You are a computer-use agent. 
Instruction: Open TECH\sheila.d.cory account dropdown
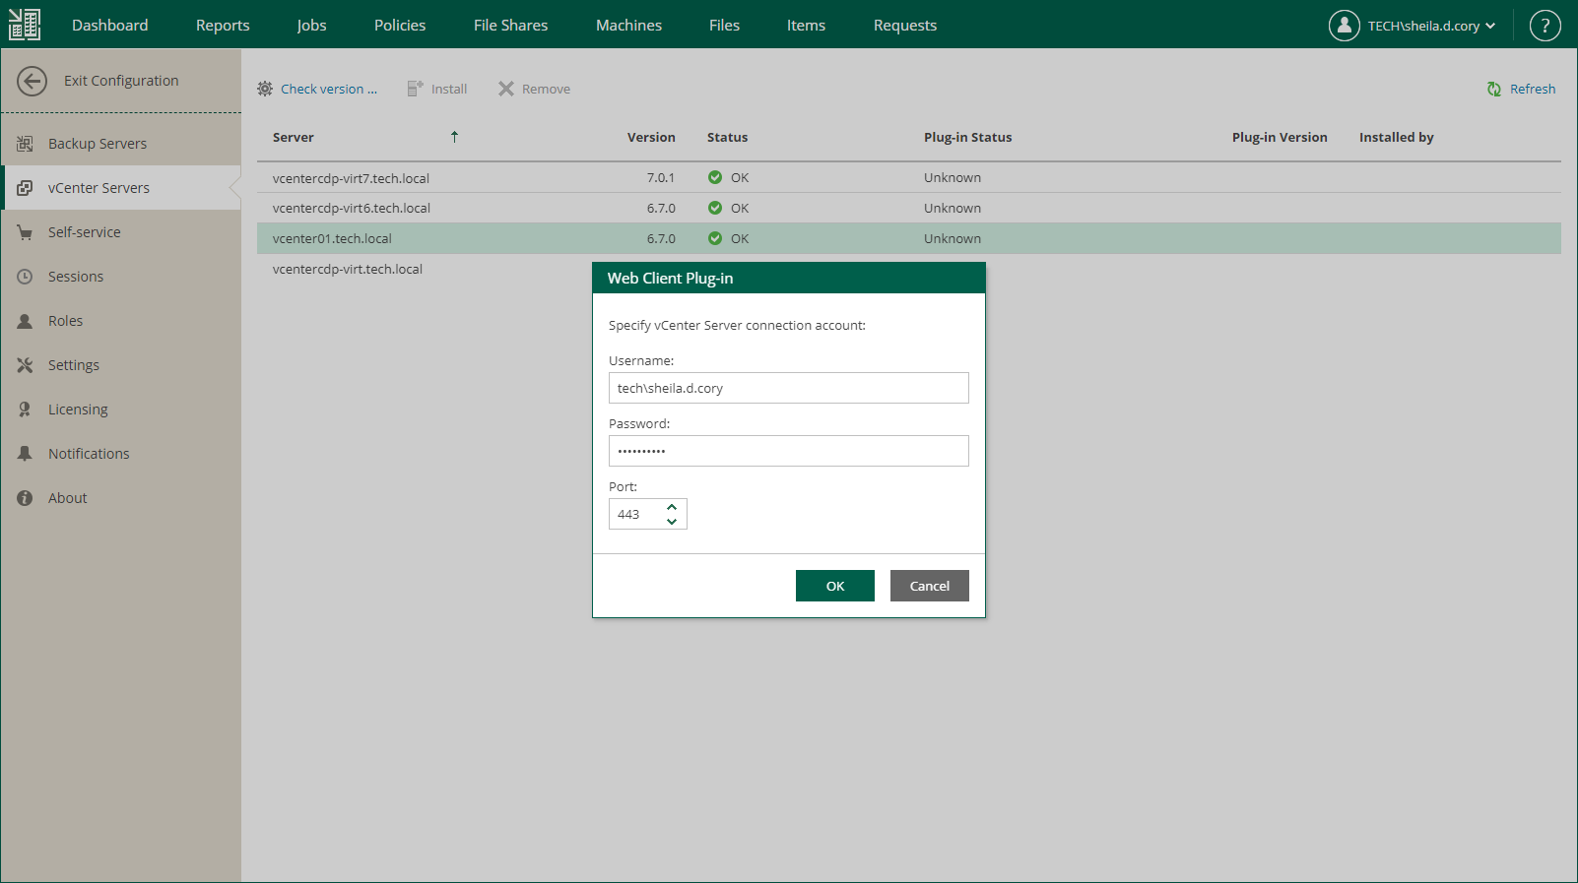(1431, 26)
